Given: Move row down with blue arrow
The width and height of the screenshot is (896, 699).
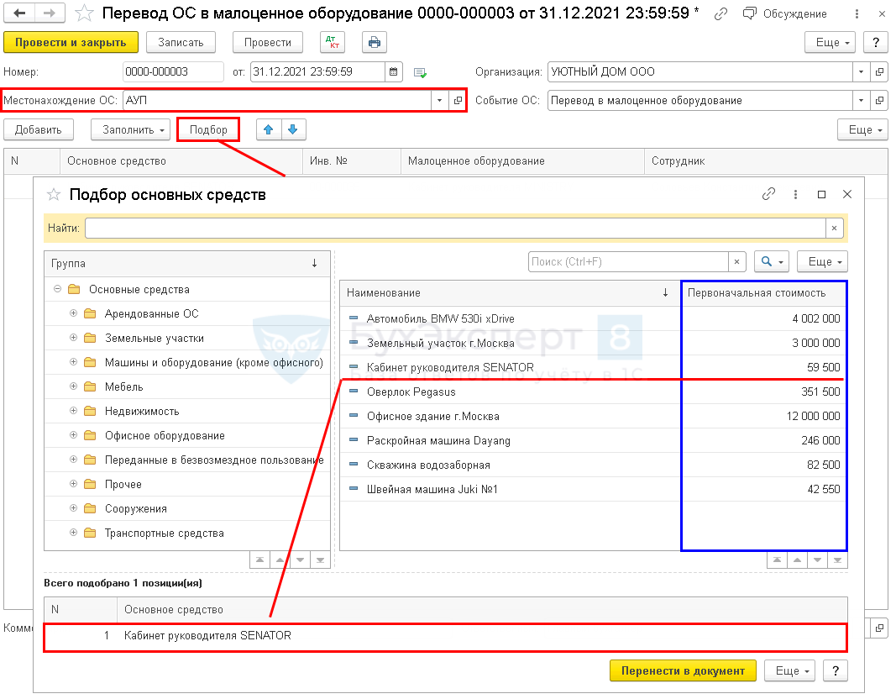Looking at the screenshot, I should 293,129.
